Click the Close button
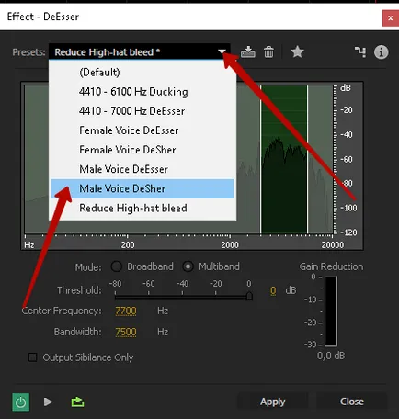This screenshot has width=399, height=419. (352, 402)
